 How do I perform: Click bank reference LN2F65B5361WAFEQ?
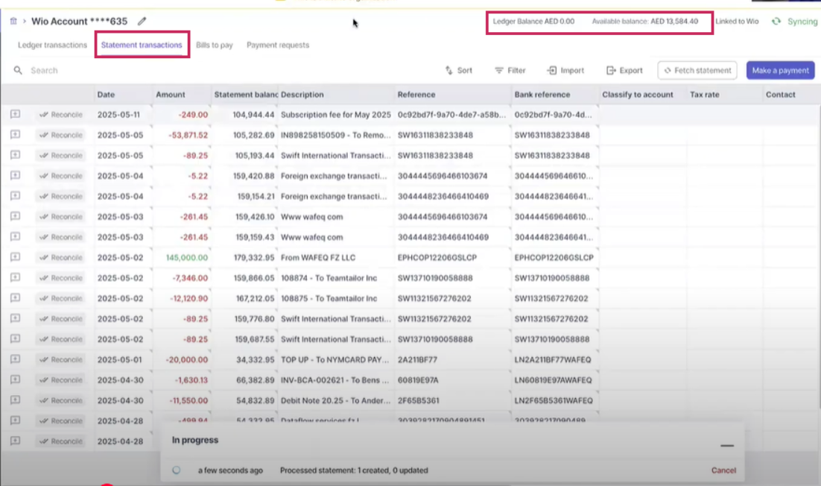tap(554, 400)
